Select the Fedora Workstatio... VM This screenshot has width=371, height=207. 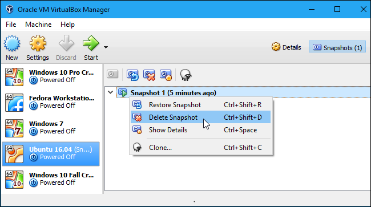coord(51,102)
